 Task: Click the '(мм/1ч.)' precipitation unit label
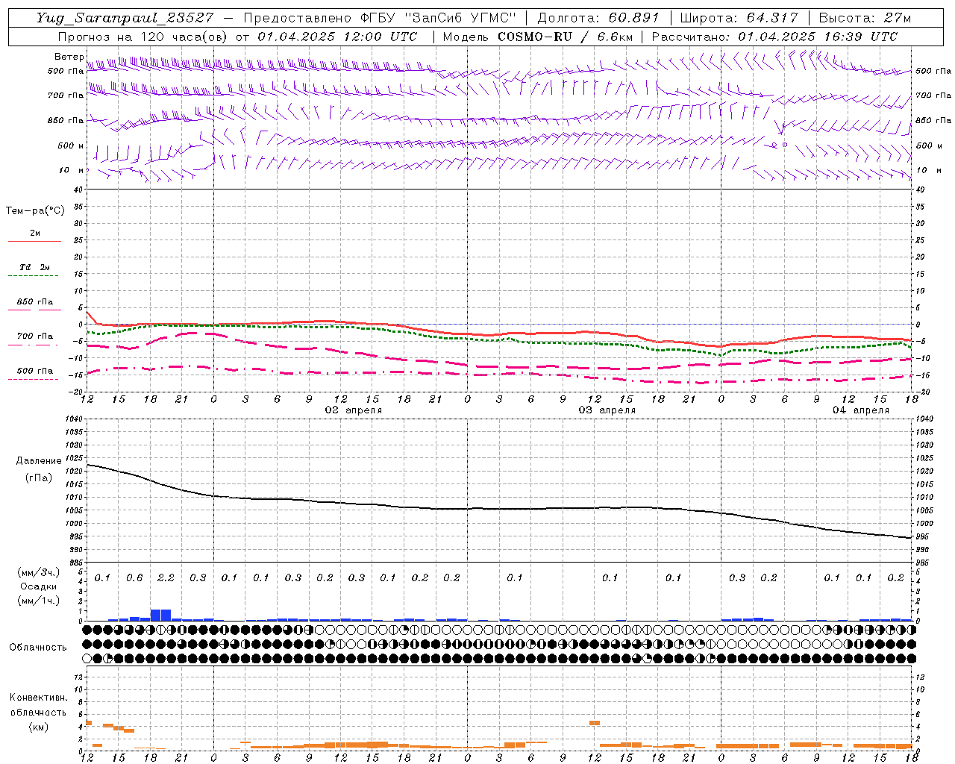(39, 601)
